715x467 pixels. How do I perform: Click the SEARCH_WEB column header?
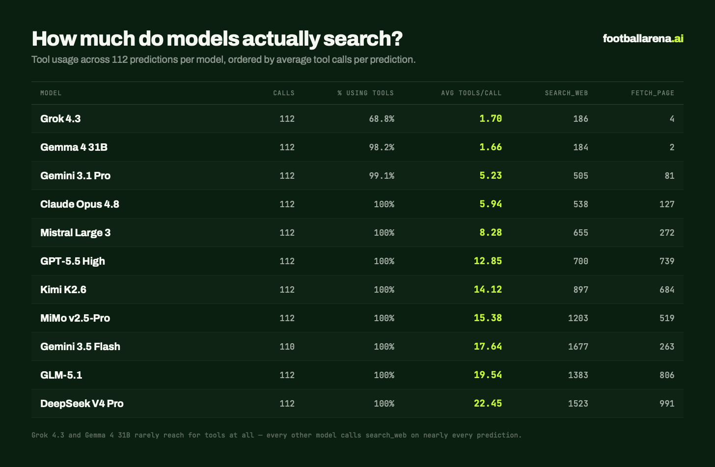tap(566, 93)
